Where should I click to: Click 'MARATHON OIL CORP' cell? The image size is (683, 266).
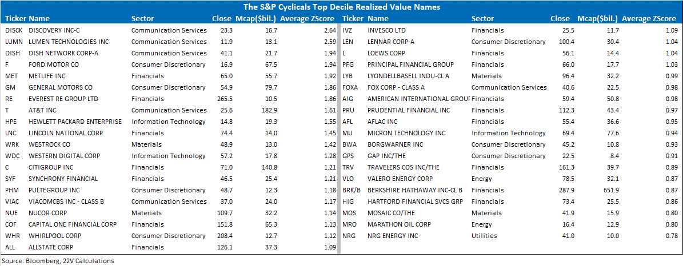coord(400,224)
